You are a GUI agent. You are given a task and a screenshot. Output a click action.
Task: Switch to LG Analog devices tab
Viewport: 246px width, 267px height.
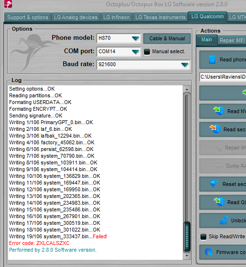pos(76,17)
